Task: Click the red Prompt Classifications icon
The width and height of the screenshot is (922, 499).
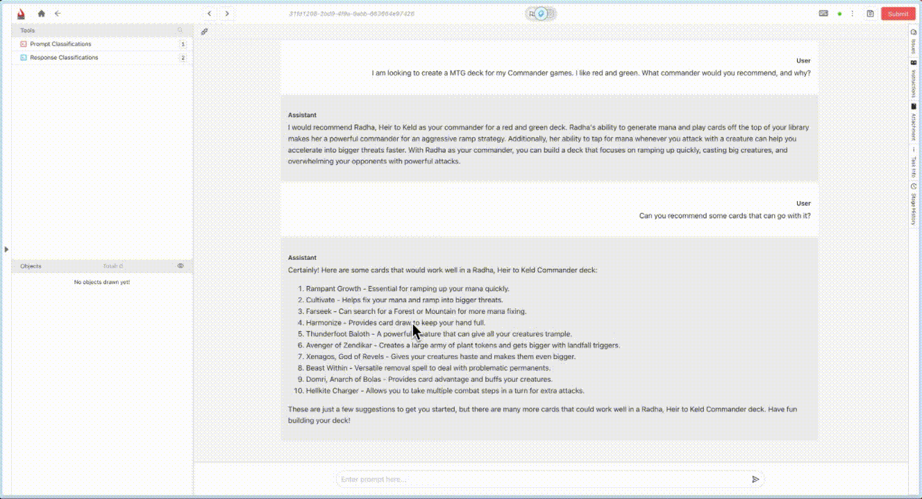Action: coord(24,44)
